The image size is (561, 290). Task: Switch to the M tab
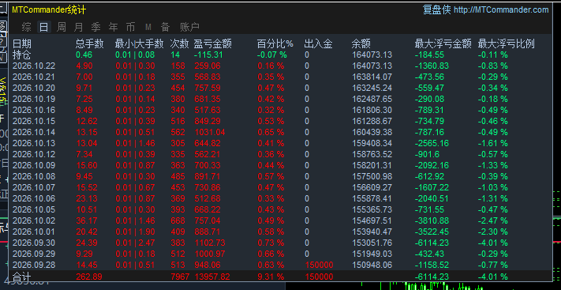(148, 27)
